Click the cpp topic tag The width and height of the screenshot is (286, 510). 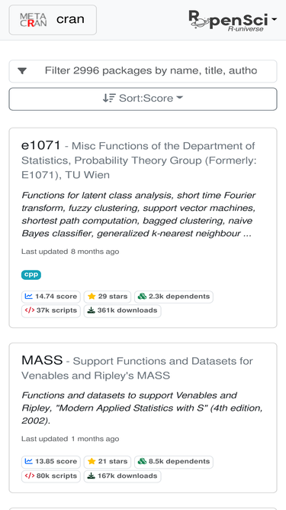pos(31,274)
